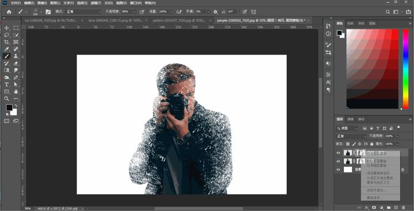Viewport: 414px width, 211px height.
Task: Select the Pen tool
Action: click(x=16, y=77)
